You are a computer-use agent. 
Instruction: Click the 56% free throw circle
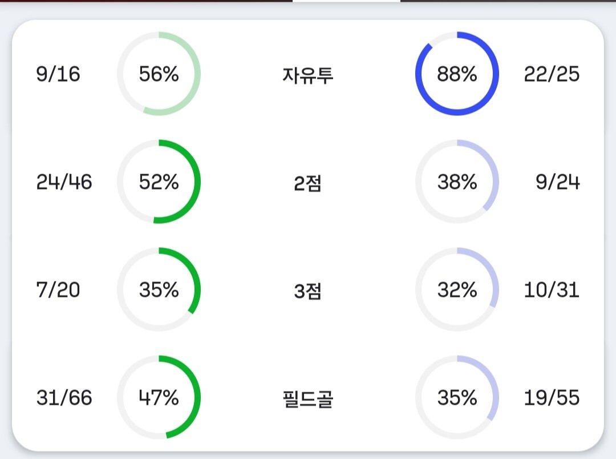tap(159, 74)
